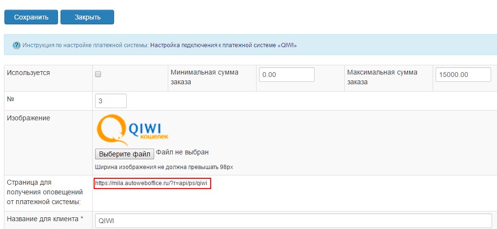Select the Файл не выбран text
The height and width of the screenshot is (229, 497).
pyautogui.click(x=182, y=153)
